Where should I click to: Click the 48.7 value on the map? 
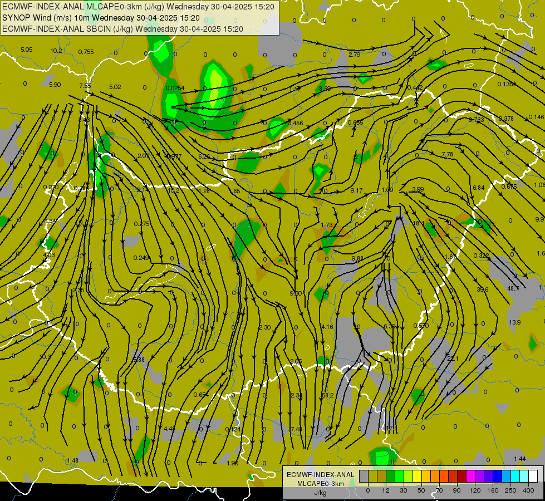coord(513,288)
